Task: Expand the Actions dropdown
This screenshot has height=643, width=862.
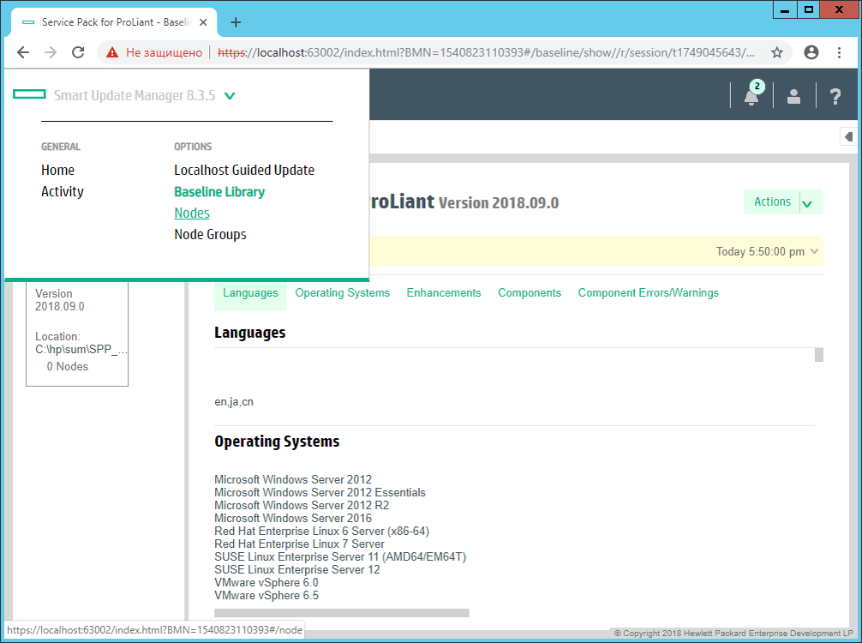Action: (806, 201)
